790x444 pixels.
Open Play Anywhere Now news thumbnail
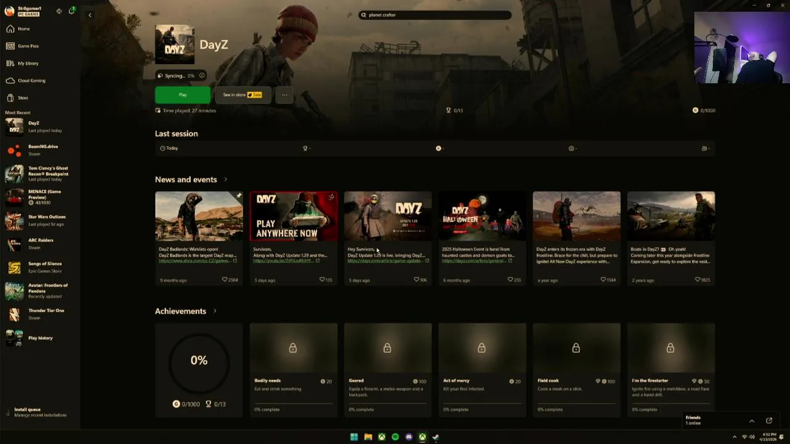tap(293, 216)
